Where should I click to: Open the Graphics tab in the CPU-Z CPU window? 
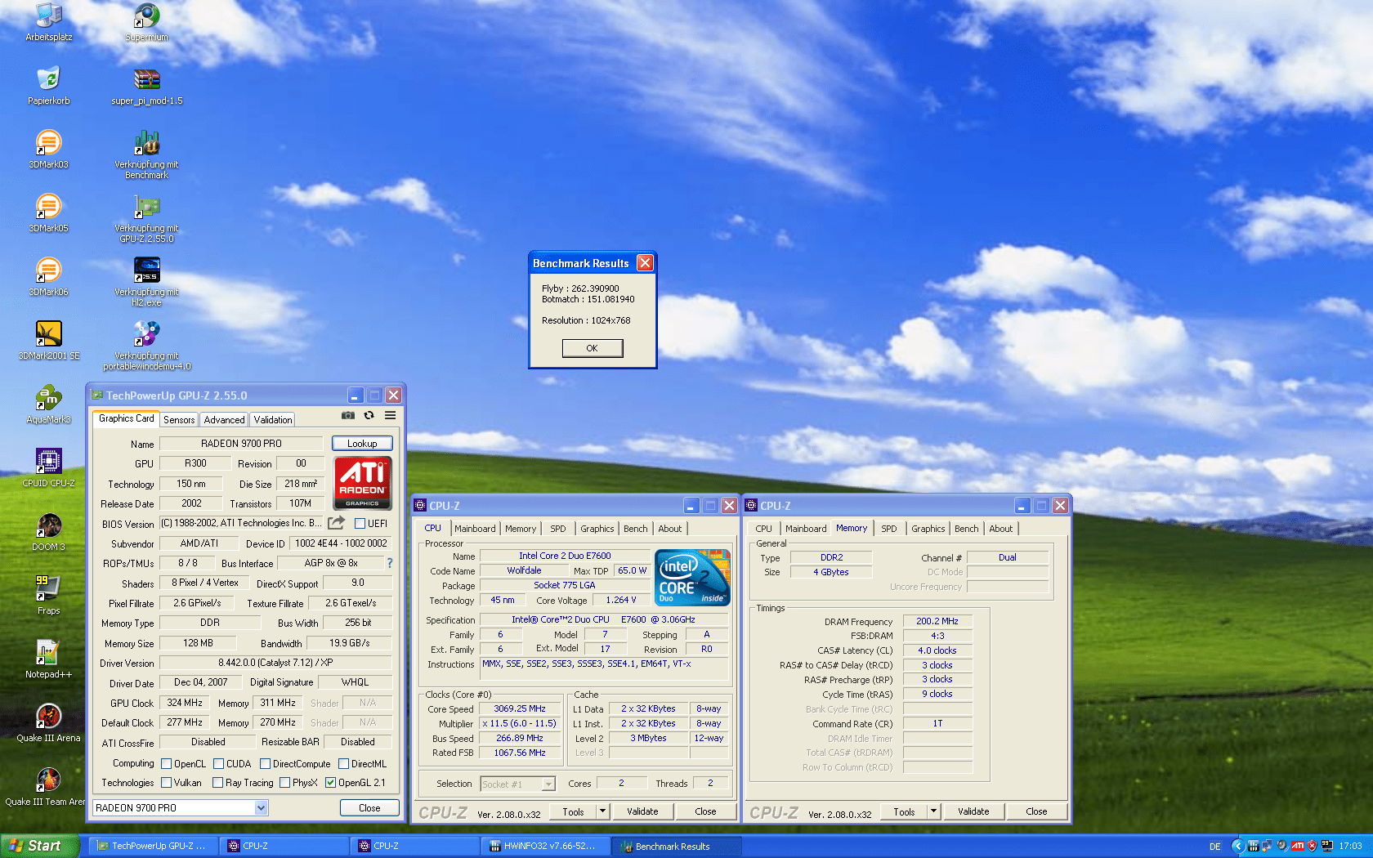tap(597, 529)
